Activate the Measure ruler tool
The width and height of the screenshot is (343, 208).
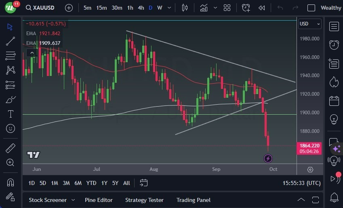point(11,148)
